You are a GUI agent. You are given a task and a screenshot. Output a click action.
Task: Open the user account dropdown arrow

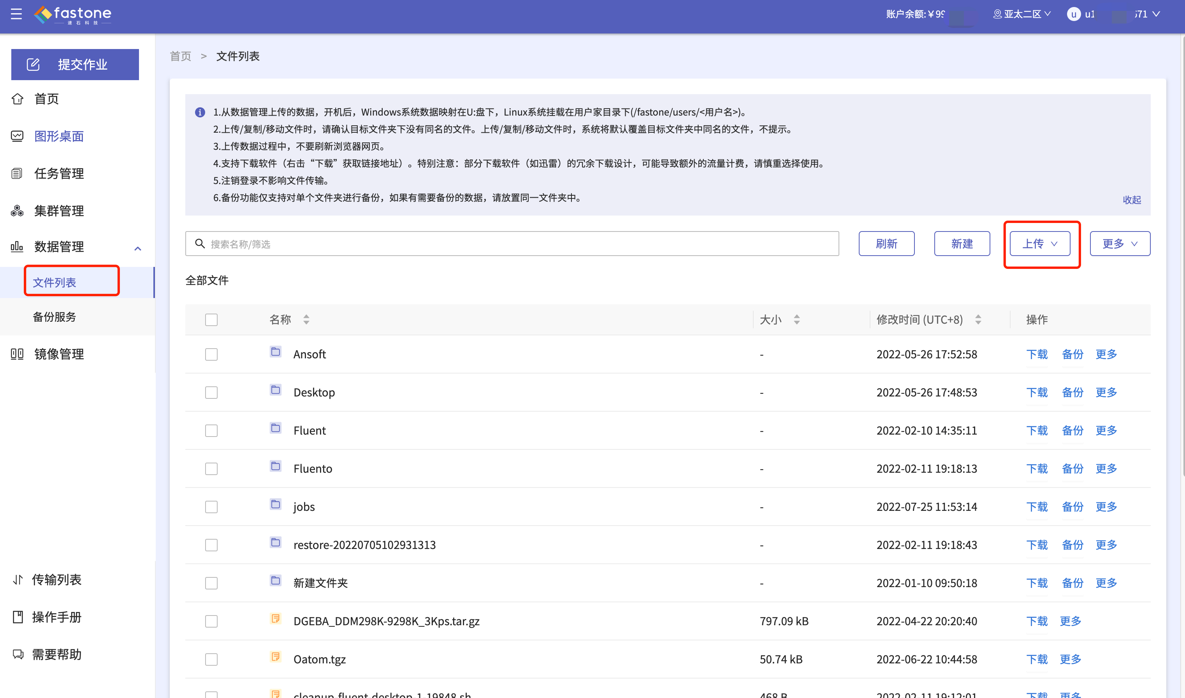(1156, 14)
